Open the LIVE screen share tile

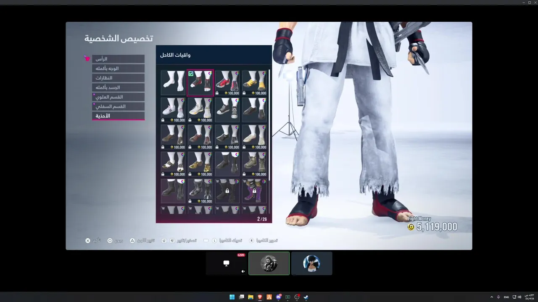point(227,263)
